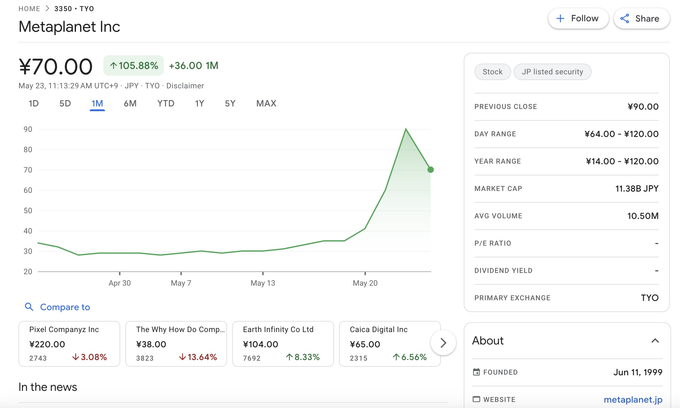This screenshot has height=408, width=680.
Task: Click the browser icon next to WEBSITE
Action: click(x=476, y=399)
